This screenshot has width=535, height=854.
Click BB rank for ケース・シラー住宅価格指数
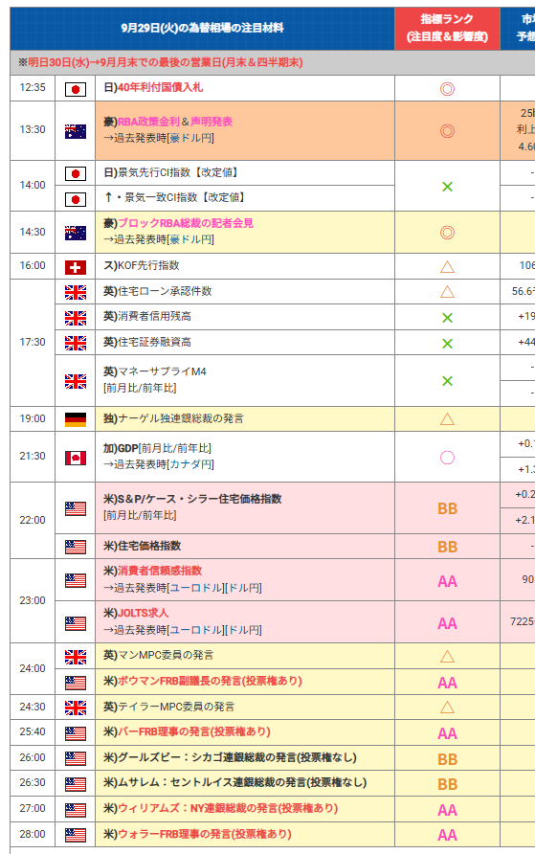(447, 508)
